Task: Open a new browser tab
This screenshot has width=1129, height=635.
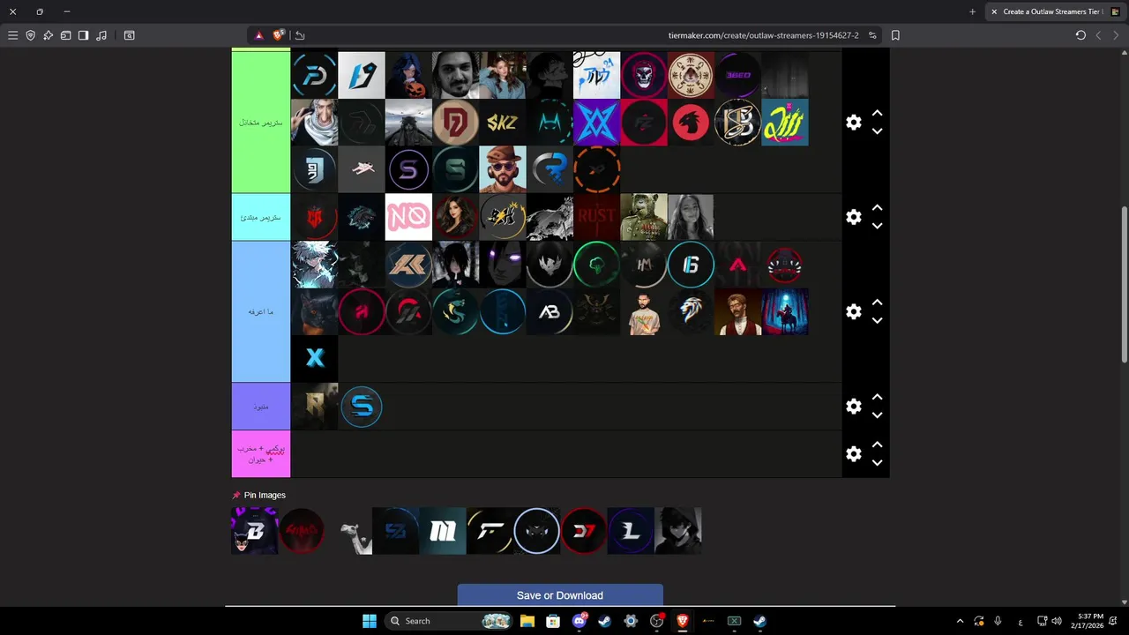Action: click(x=973, y=11)
